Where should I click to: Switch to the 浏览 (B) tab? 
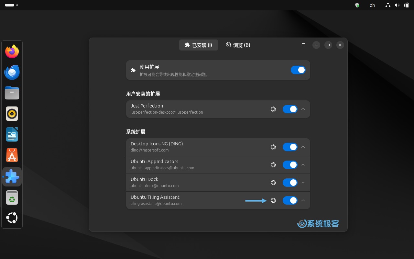point(238,45)
